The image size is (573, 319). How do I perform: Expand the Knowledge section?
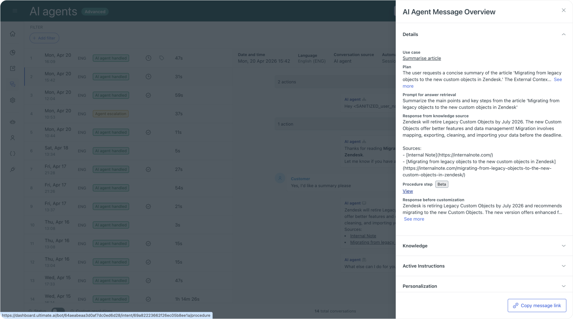coord(484,246)
